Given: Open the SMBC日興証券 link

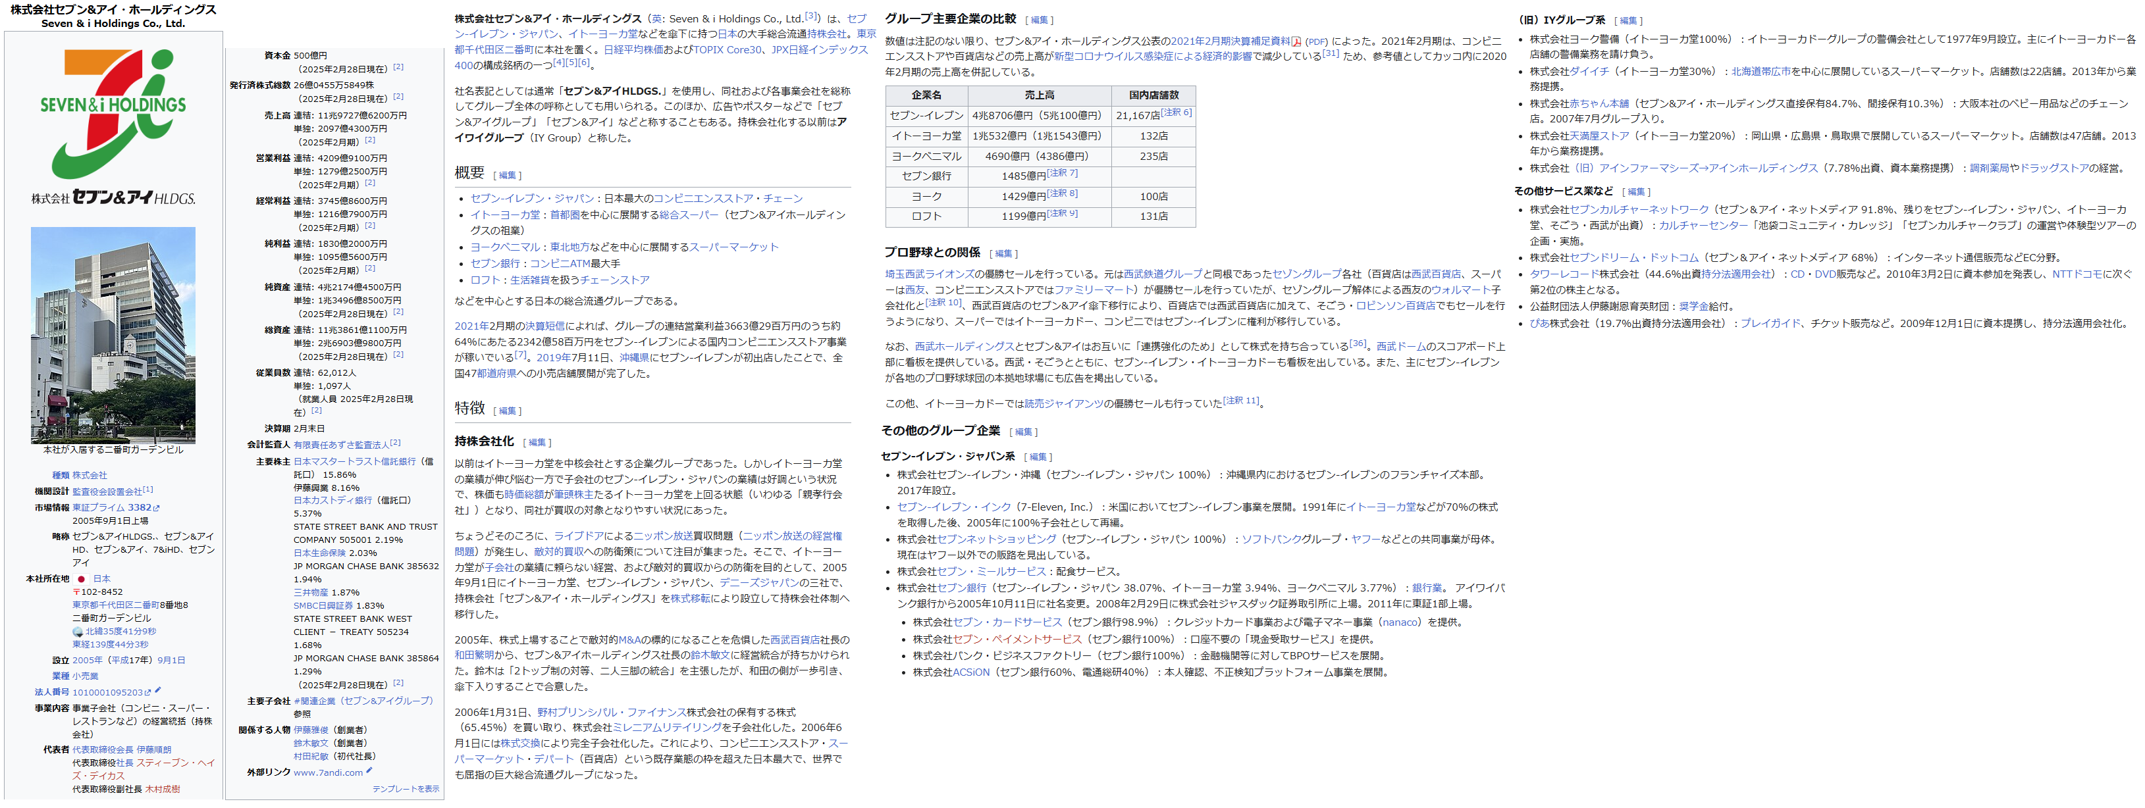Looking at the screenshot, I should point(323,607).
